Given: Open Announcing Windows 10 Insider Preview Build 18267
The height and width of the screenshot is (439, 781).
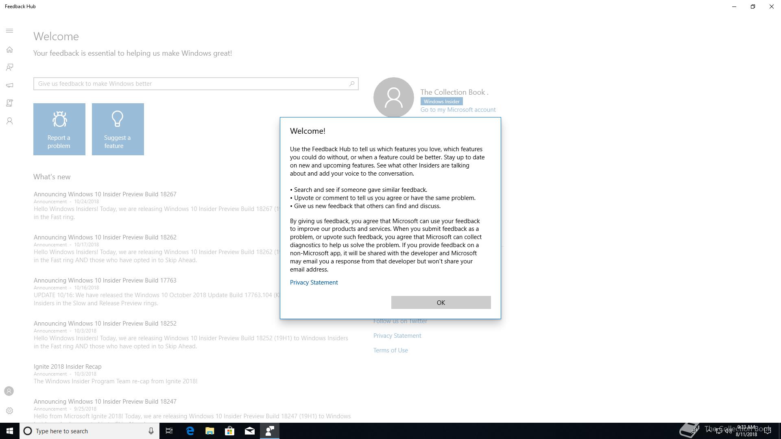Looking at the screenshot, I should [x=105, y=194].
